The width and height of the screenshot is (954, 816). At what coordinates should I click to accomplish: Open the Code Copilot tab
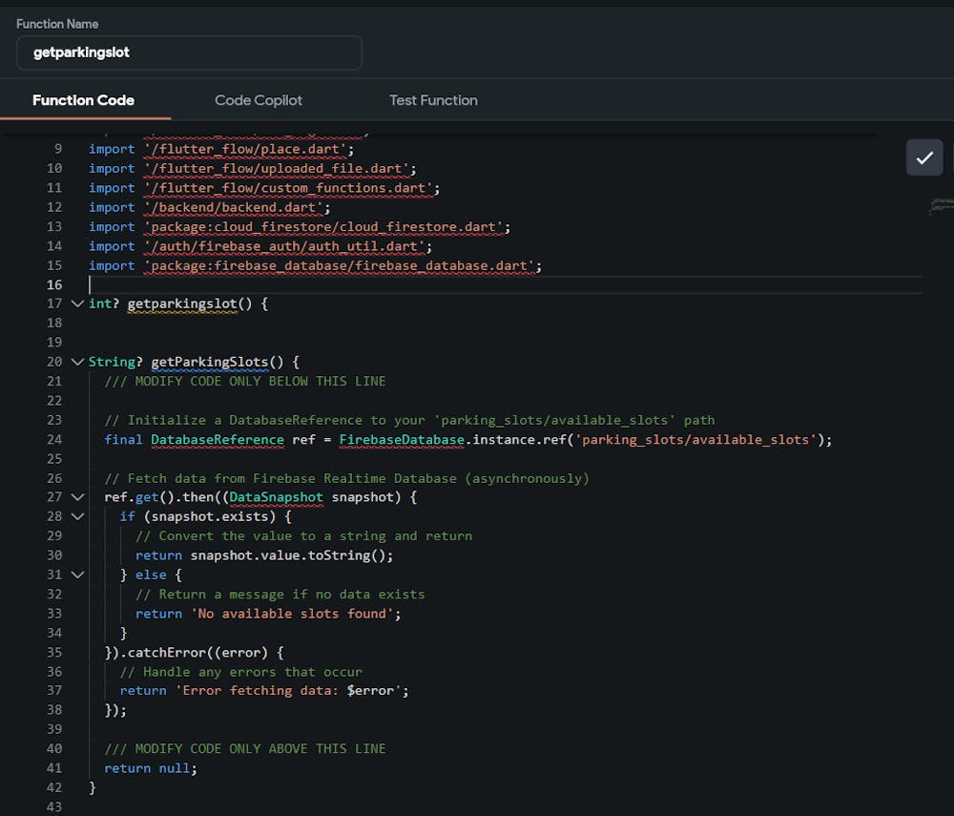click(x=259, y=100)
